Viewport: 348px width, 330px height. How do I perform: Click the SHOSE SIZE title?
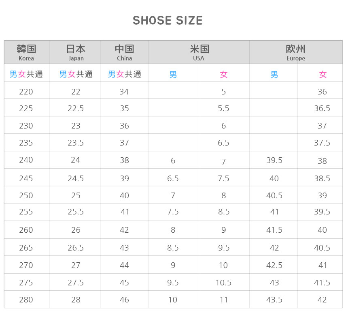click(168, 21)
